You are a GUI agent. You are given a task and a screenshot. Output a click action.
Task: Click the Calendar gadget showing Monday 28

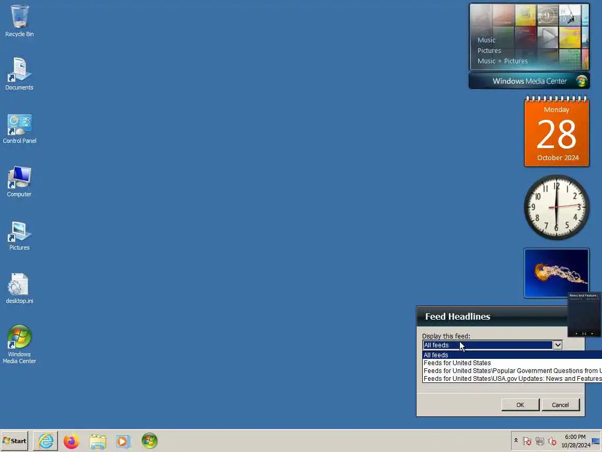click(557, 131)
